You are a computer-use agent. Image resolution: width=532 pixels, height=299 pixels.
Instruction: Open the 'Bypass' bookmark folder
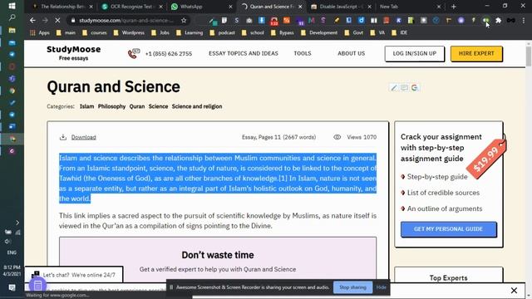click(283, 32)
